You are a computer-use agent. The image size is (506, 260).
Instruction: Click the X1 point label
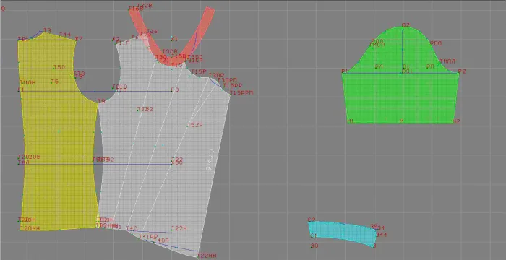[x=174, y=39]
